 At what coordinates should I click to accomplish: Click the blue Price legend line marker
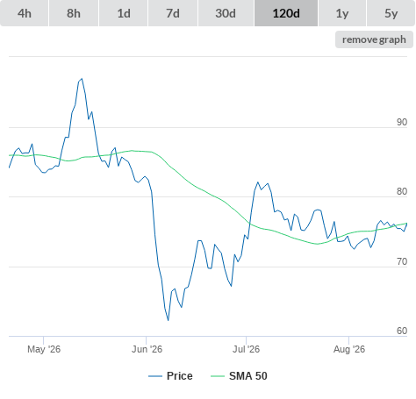(x=155, y=376)
